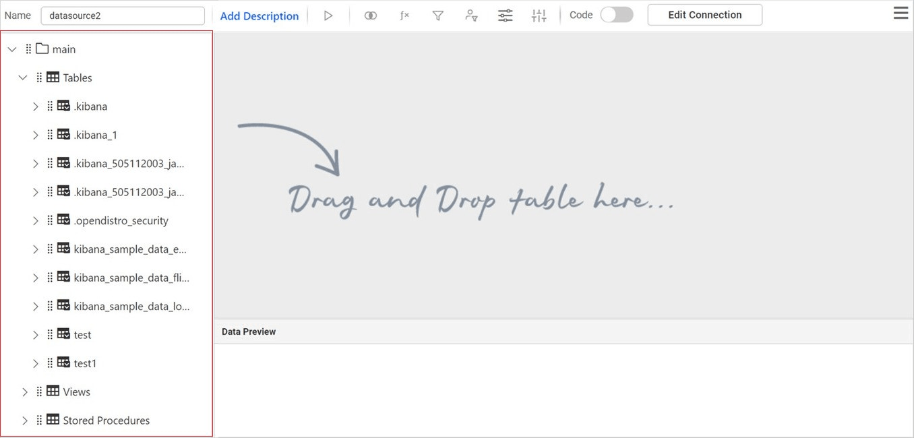Expand the Stored Procedures node chevron

point(25,420)
